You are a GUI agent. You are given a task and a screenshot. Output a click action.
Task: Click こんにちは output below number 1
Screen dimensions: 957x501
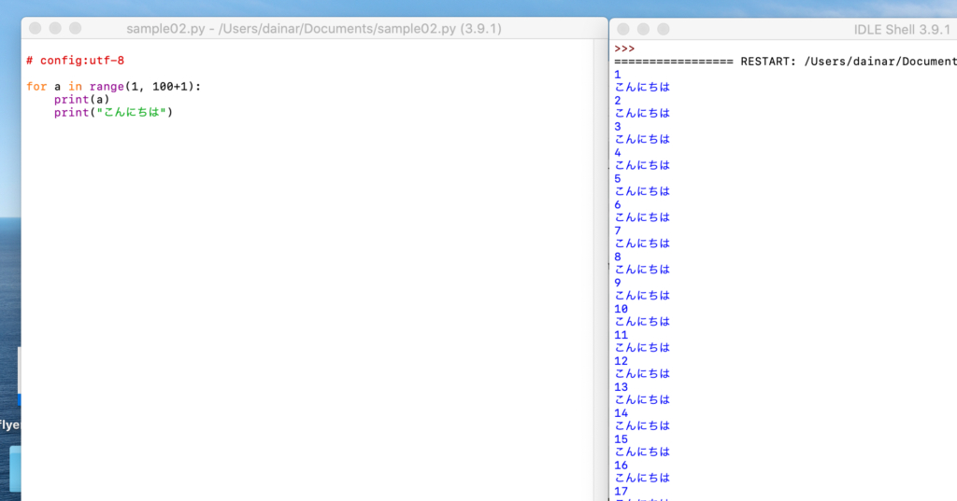[642, 87]
